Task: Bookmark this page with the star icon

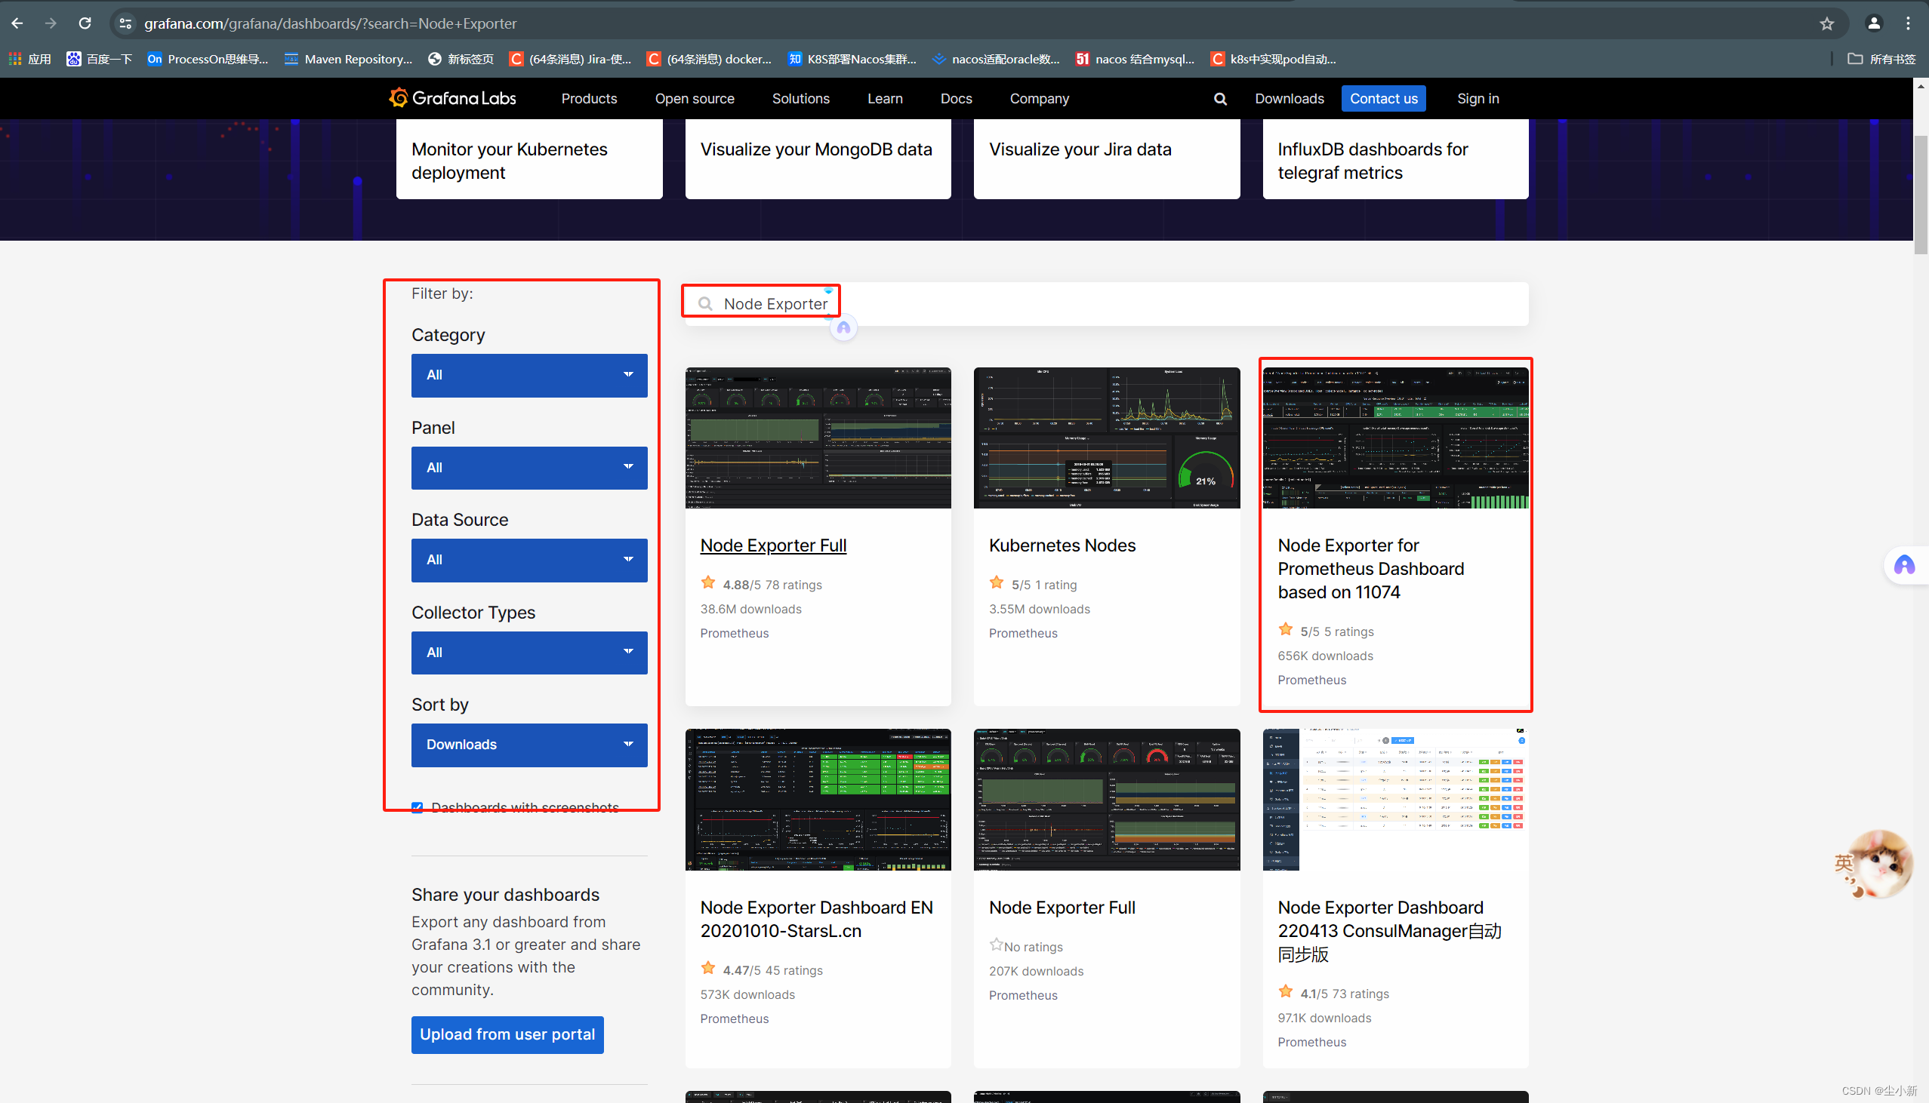Action: point(1826,23)
